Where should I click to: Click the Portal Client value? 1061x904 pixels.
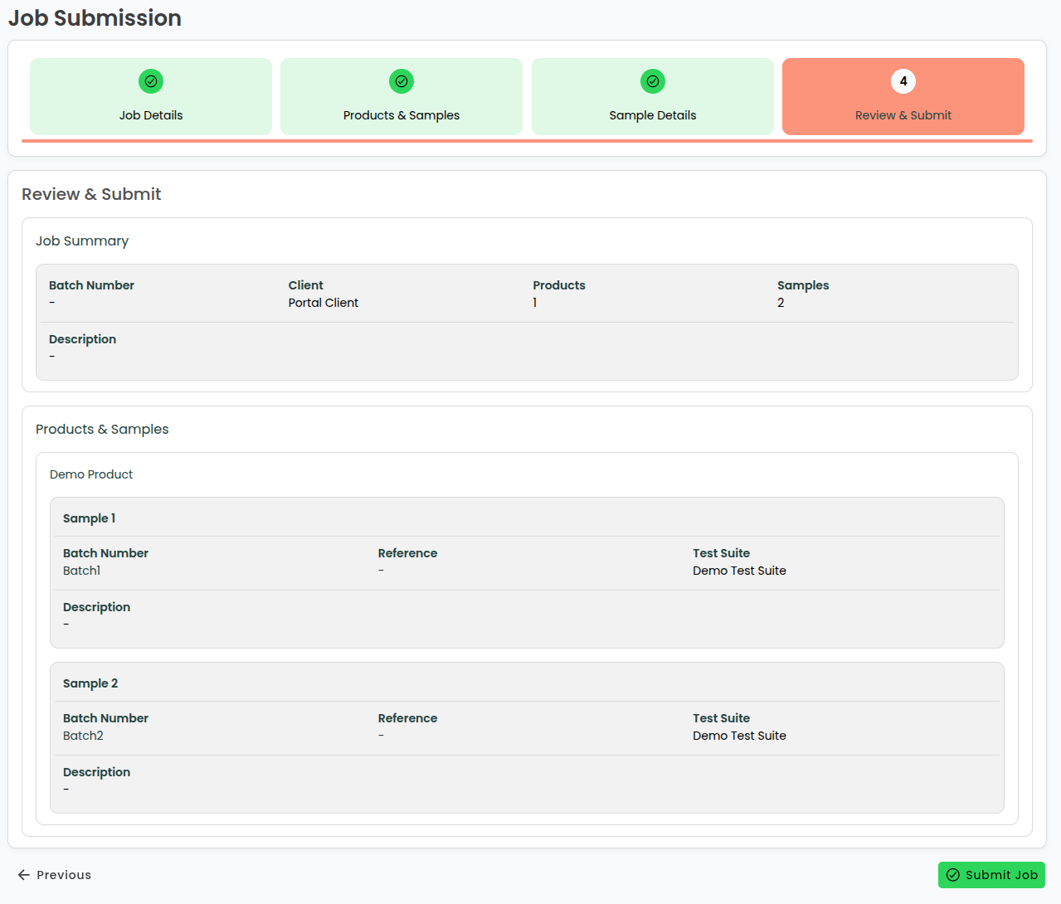[324, 303]
